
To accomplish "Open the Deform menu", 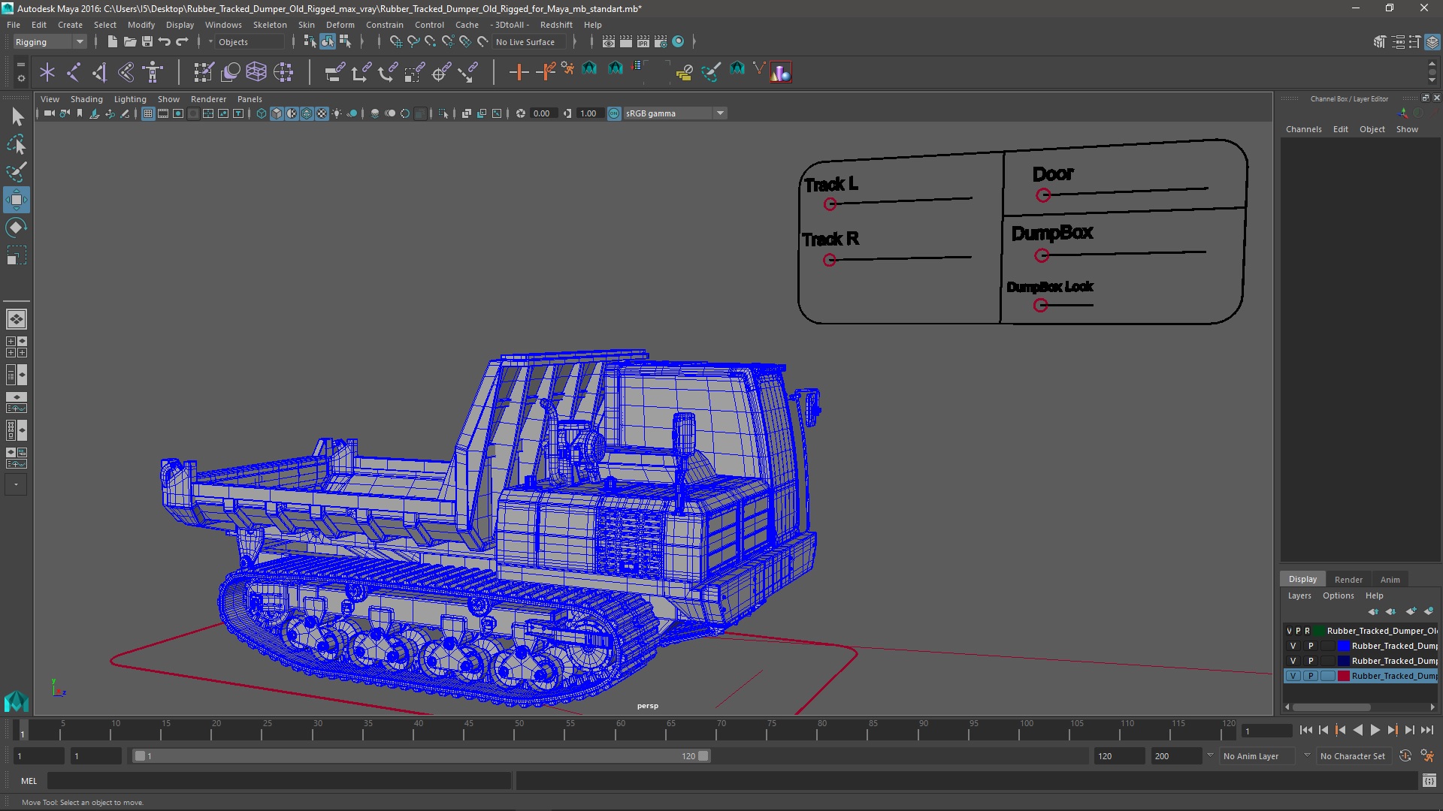I will pyautogui.click(x=340, y=25).
